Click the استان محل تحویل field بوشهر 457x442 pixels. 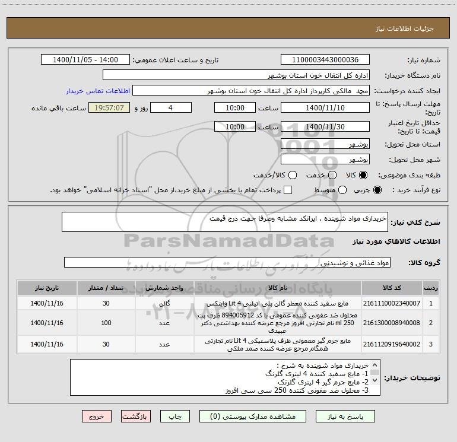pyautogui.click(x=325, y=144)
